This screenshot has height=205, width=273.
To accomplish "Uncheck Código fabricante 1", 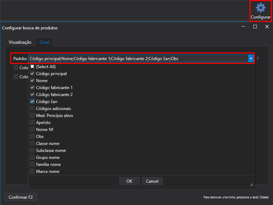I will (32, 87).
